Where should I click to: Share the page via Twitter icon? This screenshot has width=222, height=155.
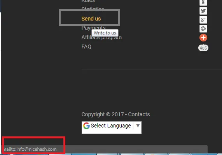pyautogui.click(x=203, y=11)
